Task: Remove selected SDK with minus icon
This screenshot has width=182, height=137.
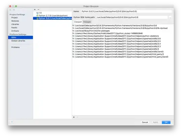Action: click(38, 10)
